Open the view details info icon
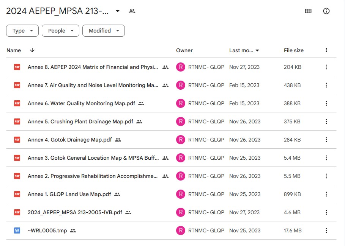The height and width of the screenshot is (246, 345). point(326,11)
